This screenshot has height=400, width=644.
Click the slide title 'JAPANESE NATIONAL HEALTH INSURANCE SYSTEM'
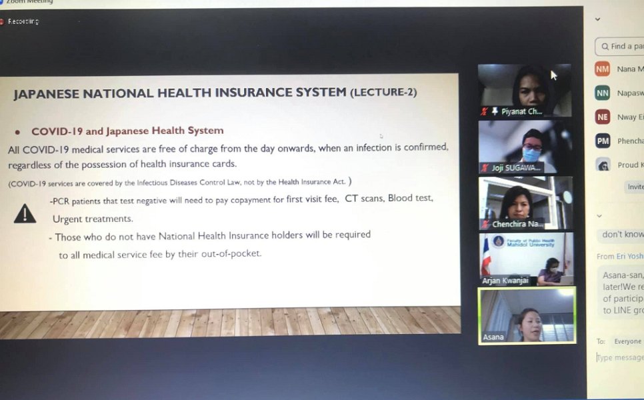point(180,93)
